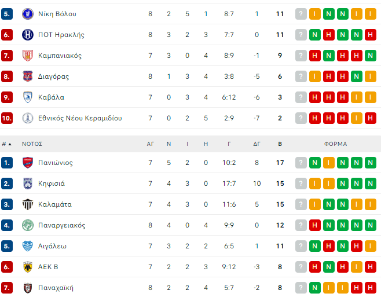Click the Νίκη Βόλου team crest
The height and width of the screenshot is (297, 381).
(x=28, y=13)
